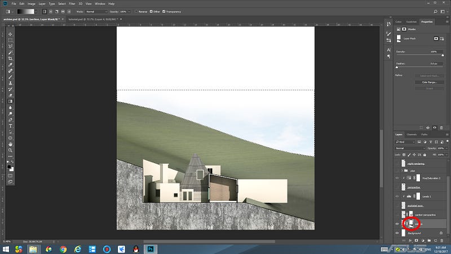451x254 pixels.
Task: Open the layer blend mode Normal dropdown
Action: [410, 148]
